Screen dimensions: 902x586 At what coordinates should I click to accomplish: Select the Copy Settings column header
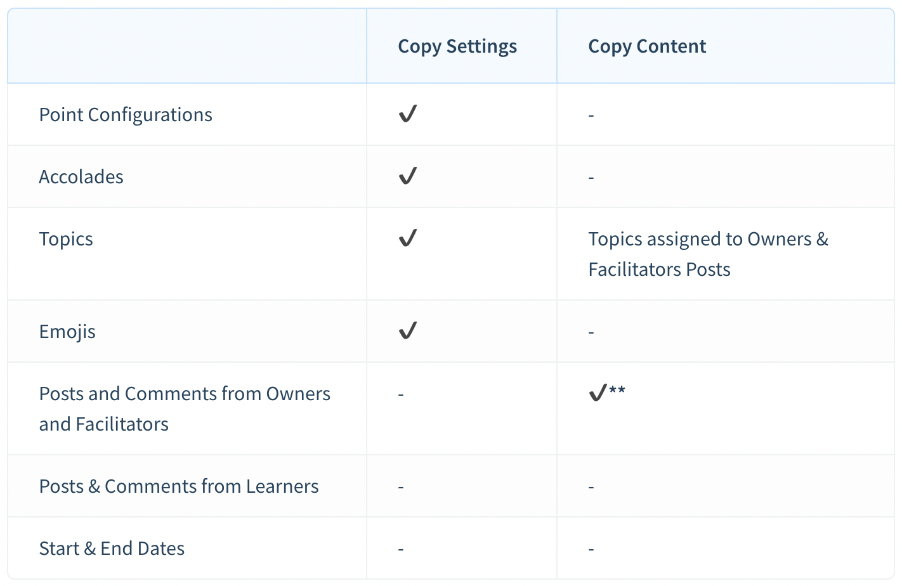tap(457, 46)
